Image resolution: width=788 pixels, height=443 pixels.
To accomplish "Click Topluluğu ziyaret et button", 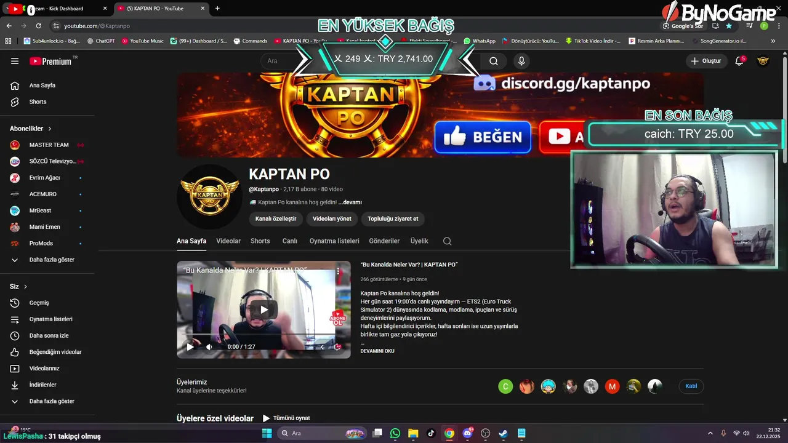I will coord(393,218).
